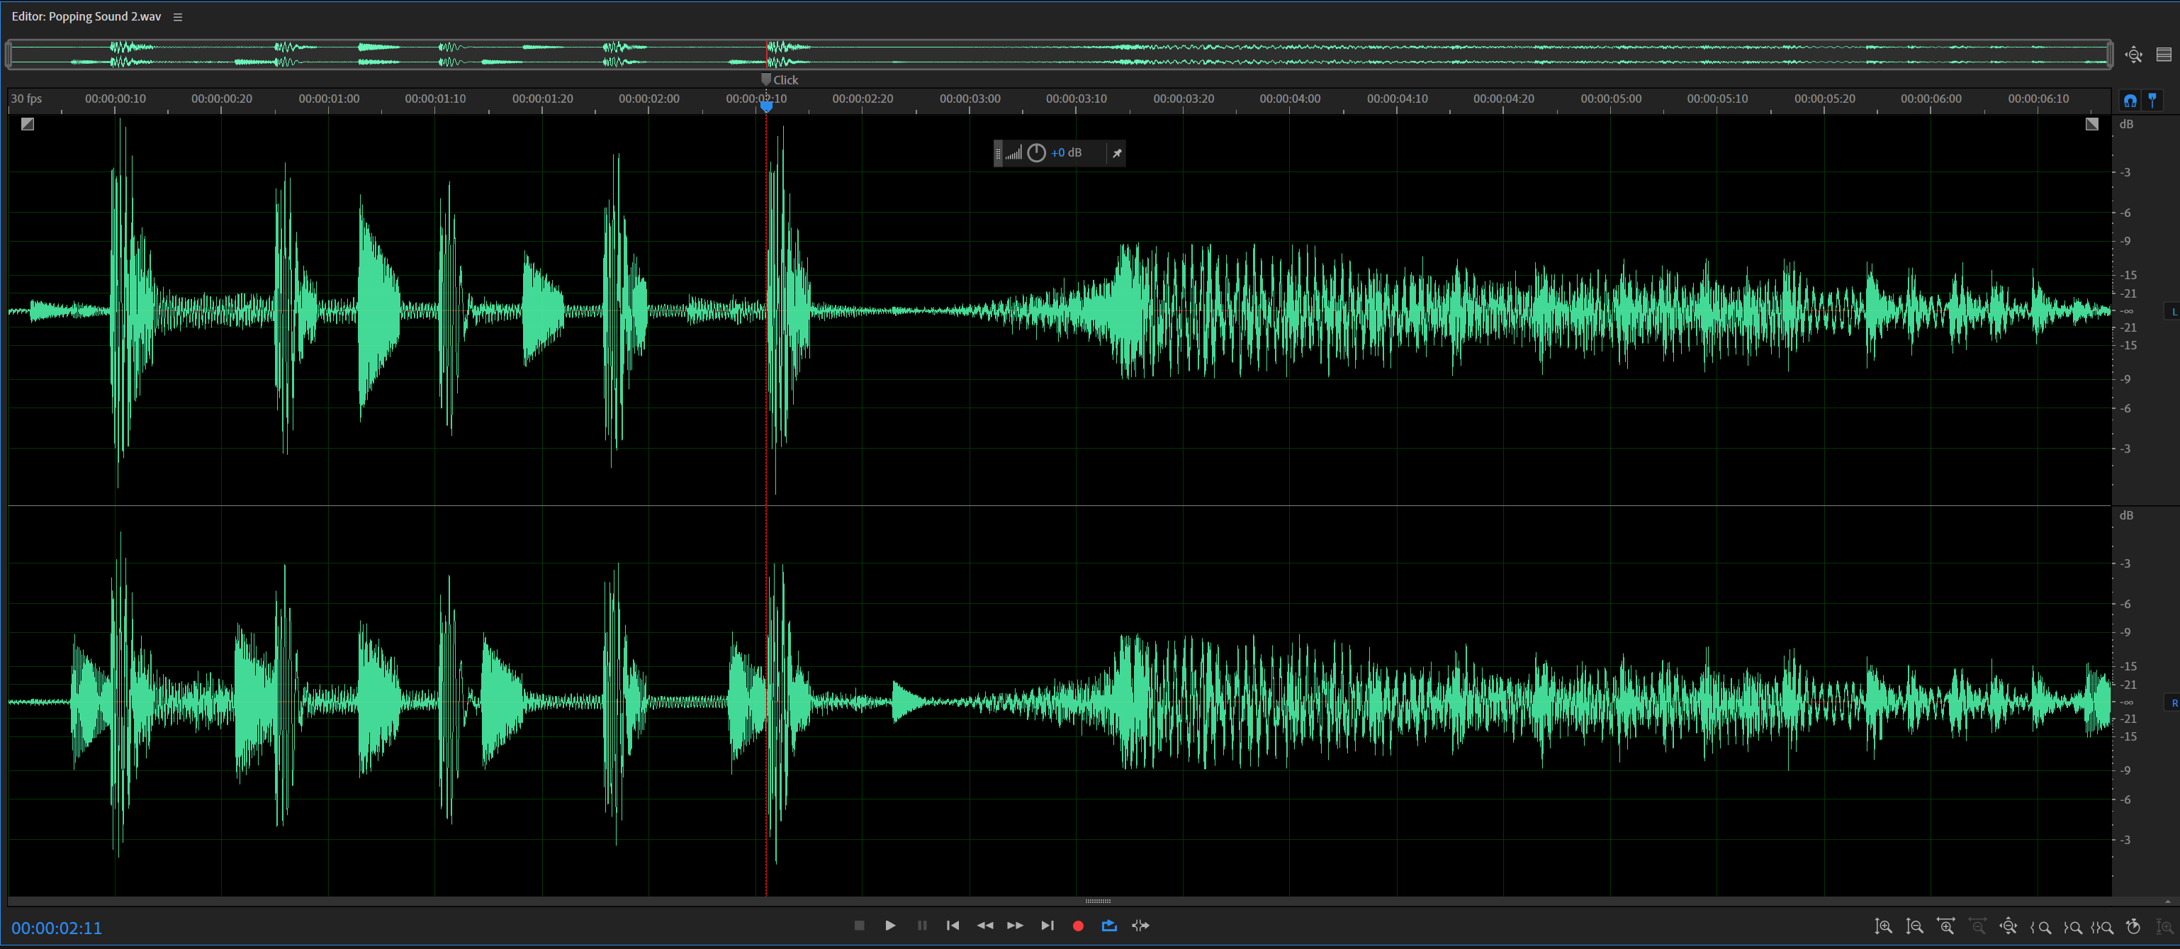Click the fade-out handle at waveform end
Image resolution: width=2180 pixels, height=949 pixels.
point(2091,125)
